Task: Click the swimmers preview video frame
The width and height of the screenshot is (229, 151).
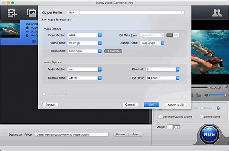Action: pyautogui.click(x=210, y=52)
